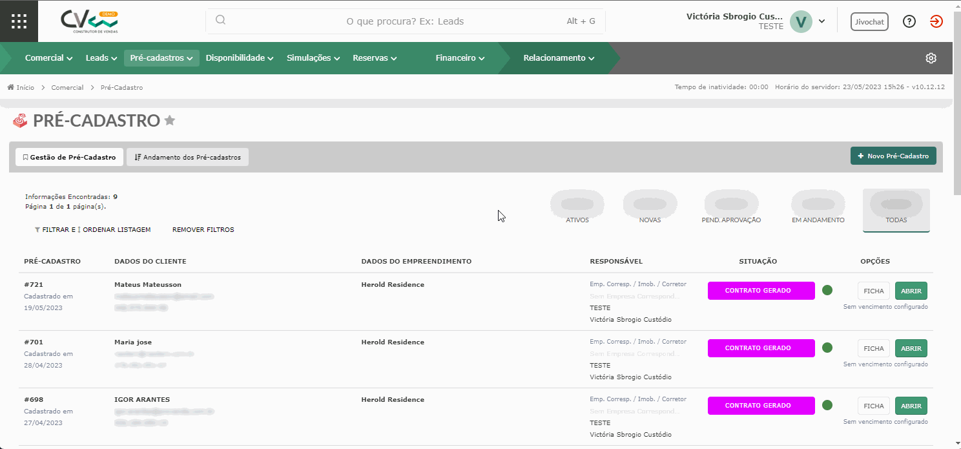
Task: Switch to Gestão de Pré-Cadastro tab
Action: pyautogui.click(x=69, y=157)
